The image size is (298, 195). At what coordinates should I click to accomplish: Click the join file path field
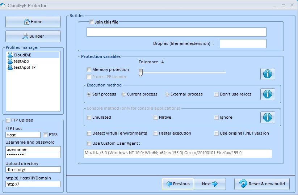[176, 32]
